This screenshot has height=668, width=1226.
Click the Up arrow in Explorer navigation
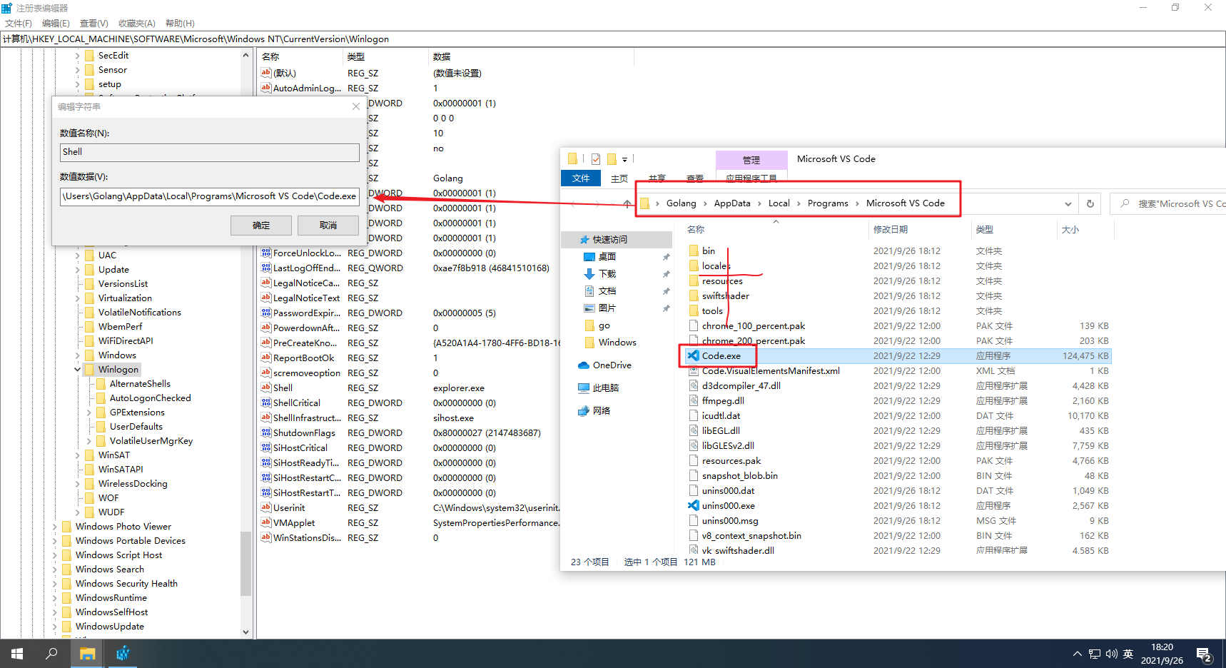click(627, 203)
